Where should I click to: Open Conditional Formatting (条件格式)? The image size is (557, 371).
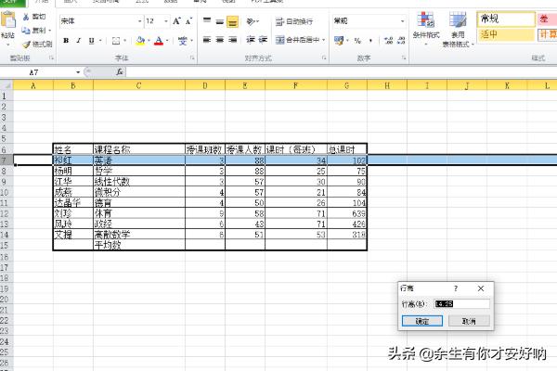coord(426,29)
